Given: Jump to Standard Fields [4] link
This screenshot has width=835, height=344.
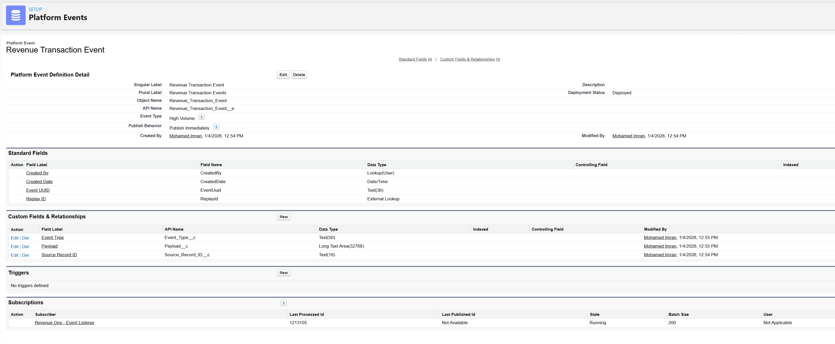Looking at the screenshot, I should click(415, 59).
